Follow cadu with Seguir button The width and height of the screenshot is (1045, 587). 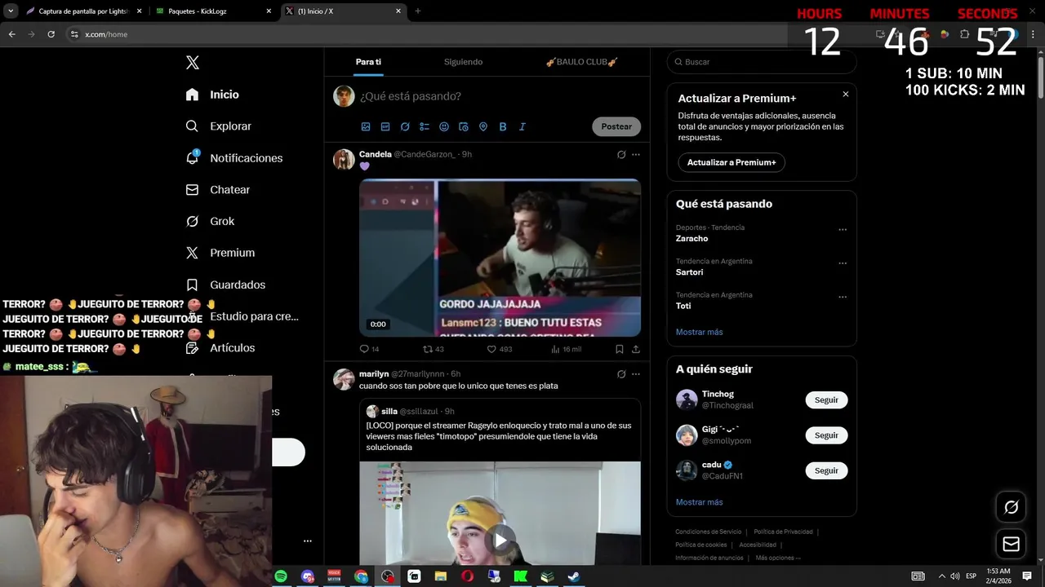coord(826,470)
